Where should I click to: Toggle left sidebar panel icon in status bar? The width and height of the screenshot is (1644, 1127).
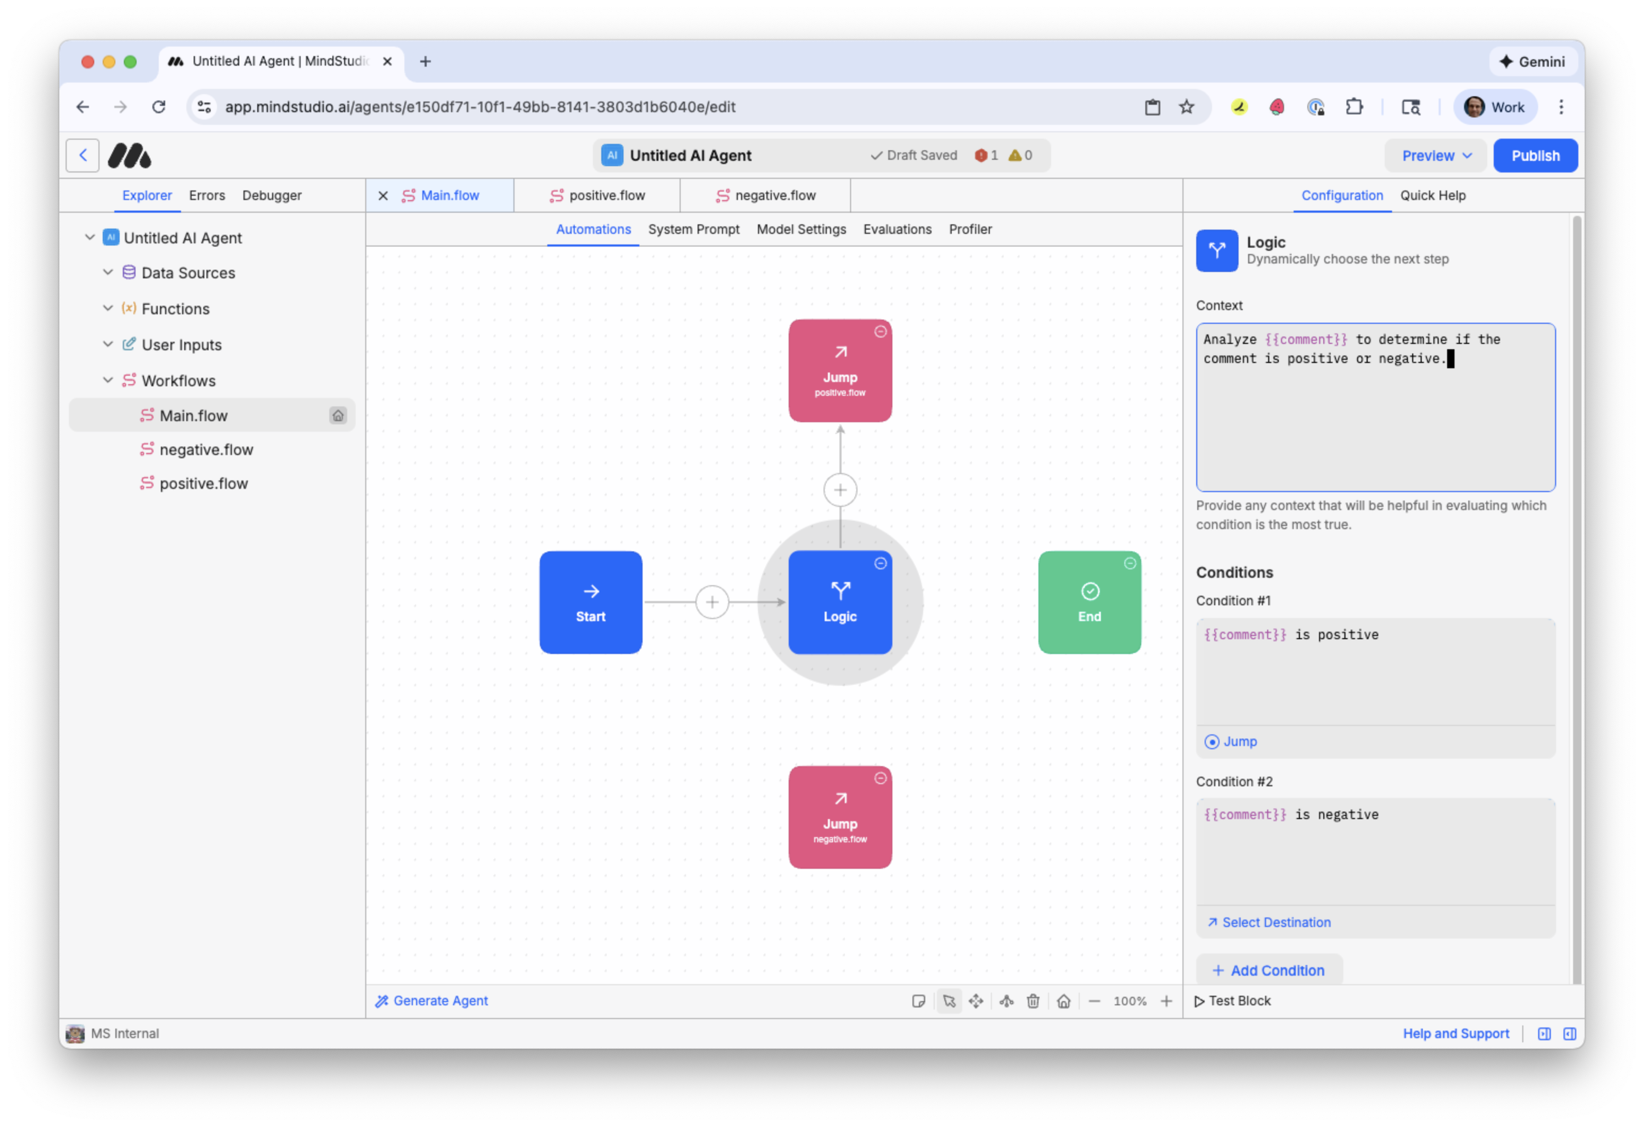(1544, 1034)
